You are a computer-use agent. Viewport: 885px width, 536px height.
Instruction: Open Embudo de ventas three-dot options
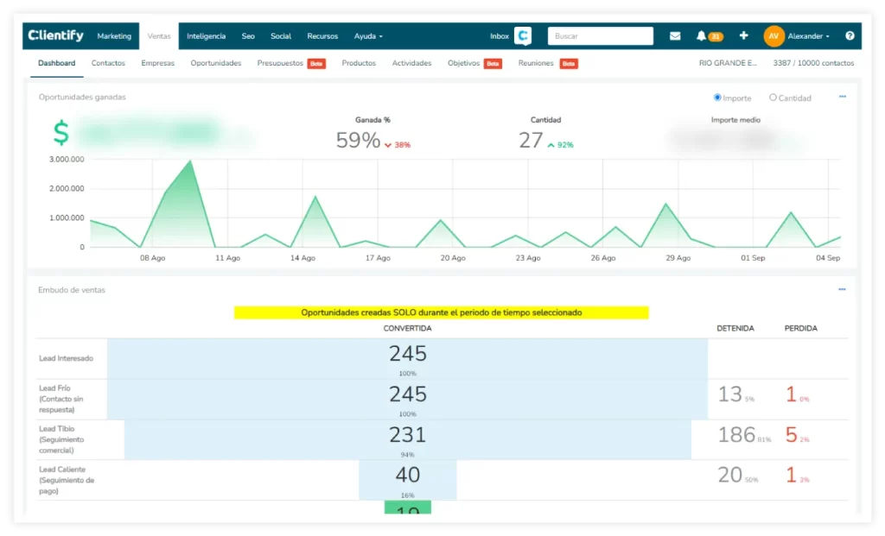842,290
